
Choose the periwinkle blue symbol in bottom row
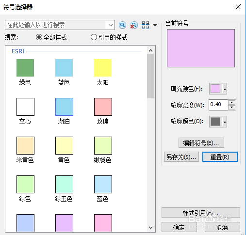[25, 223]
